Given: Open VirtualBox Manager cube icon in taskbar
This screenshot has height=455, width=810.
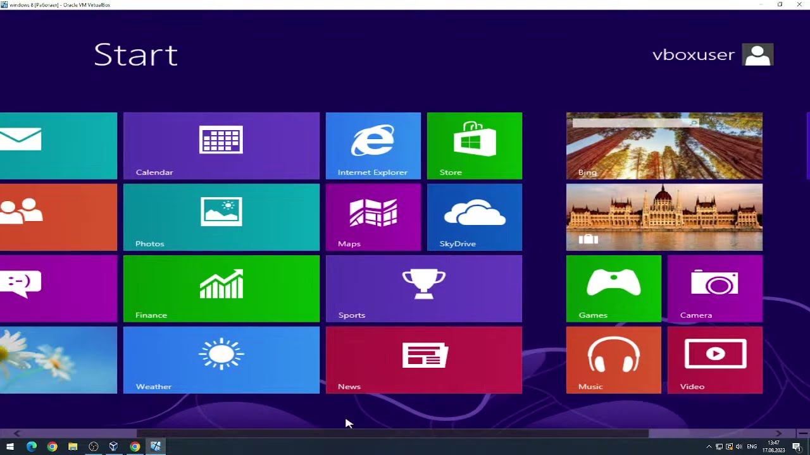Looking at the screenshot, I should [114, 447].
